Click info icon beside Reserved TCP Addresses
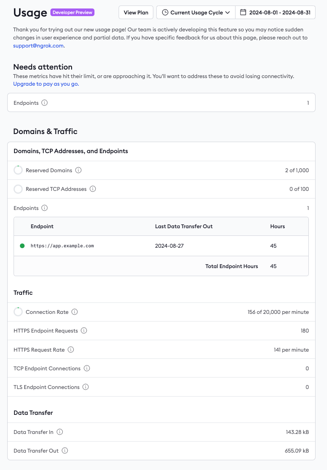 point(93,189)
